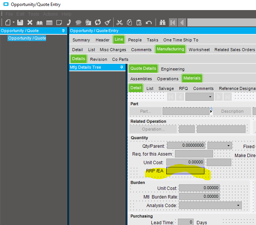Go to next material record

point(219,97)
